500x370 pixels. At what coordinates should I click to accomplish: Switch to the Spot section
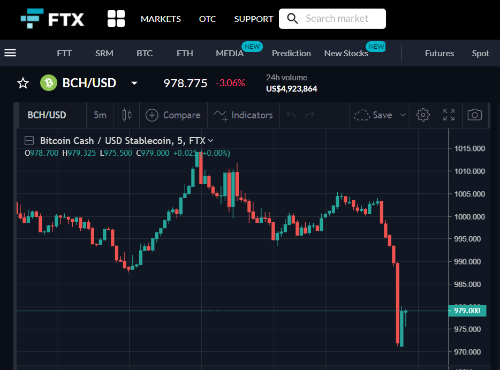pos(481,53)
